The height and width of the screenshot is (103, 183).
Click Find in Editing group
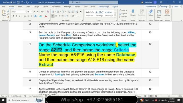pyautogui.click(x=123, y=11)
